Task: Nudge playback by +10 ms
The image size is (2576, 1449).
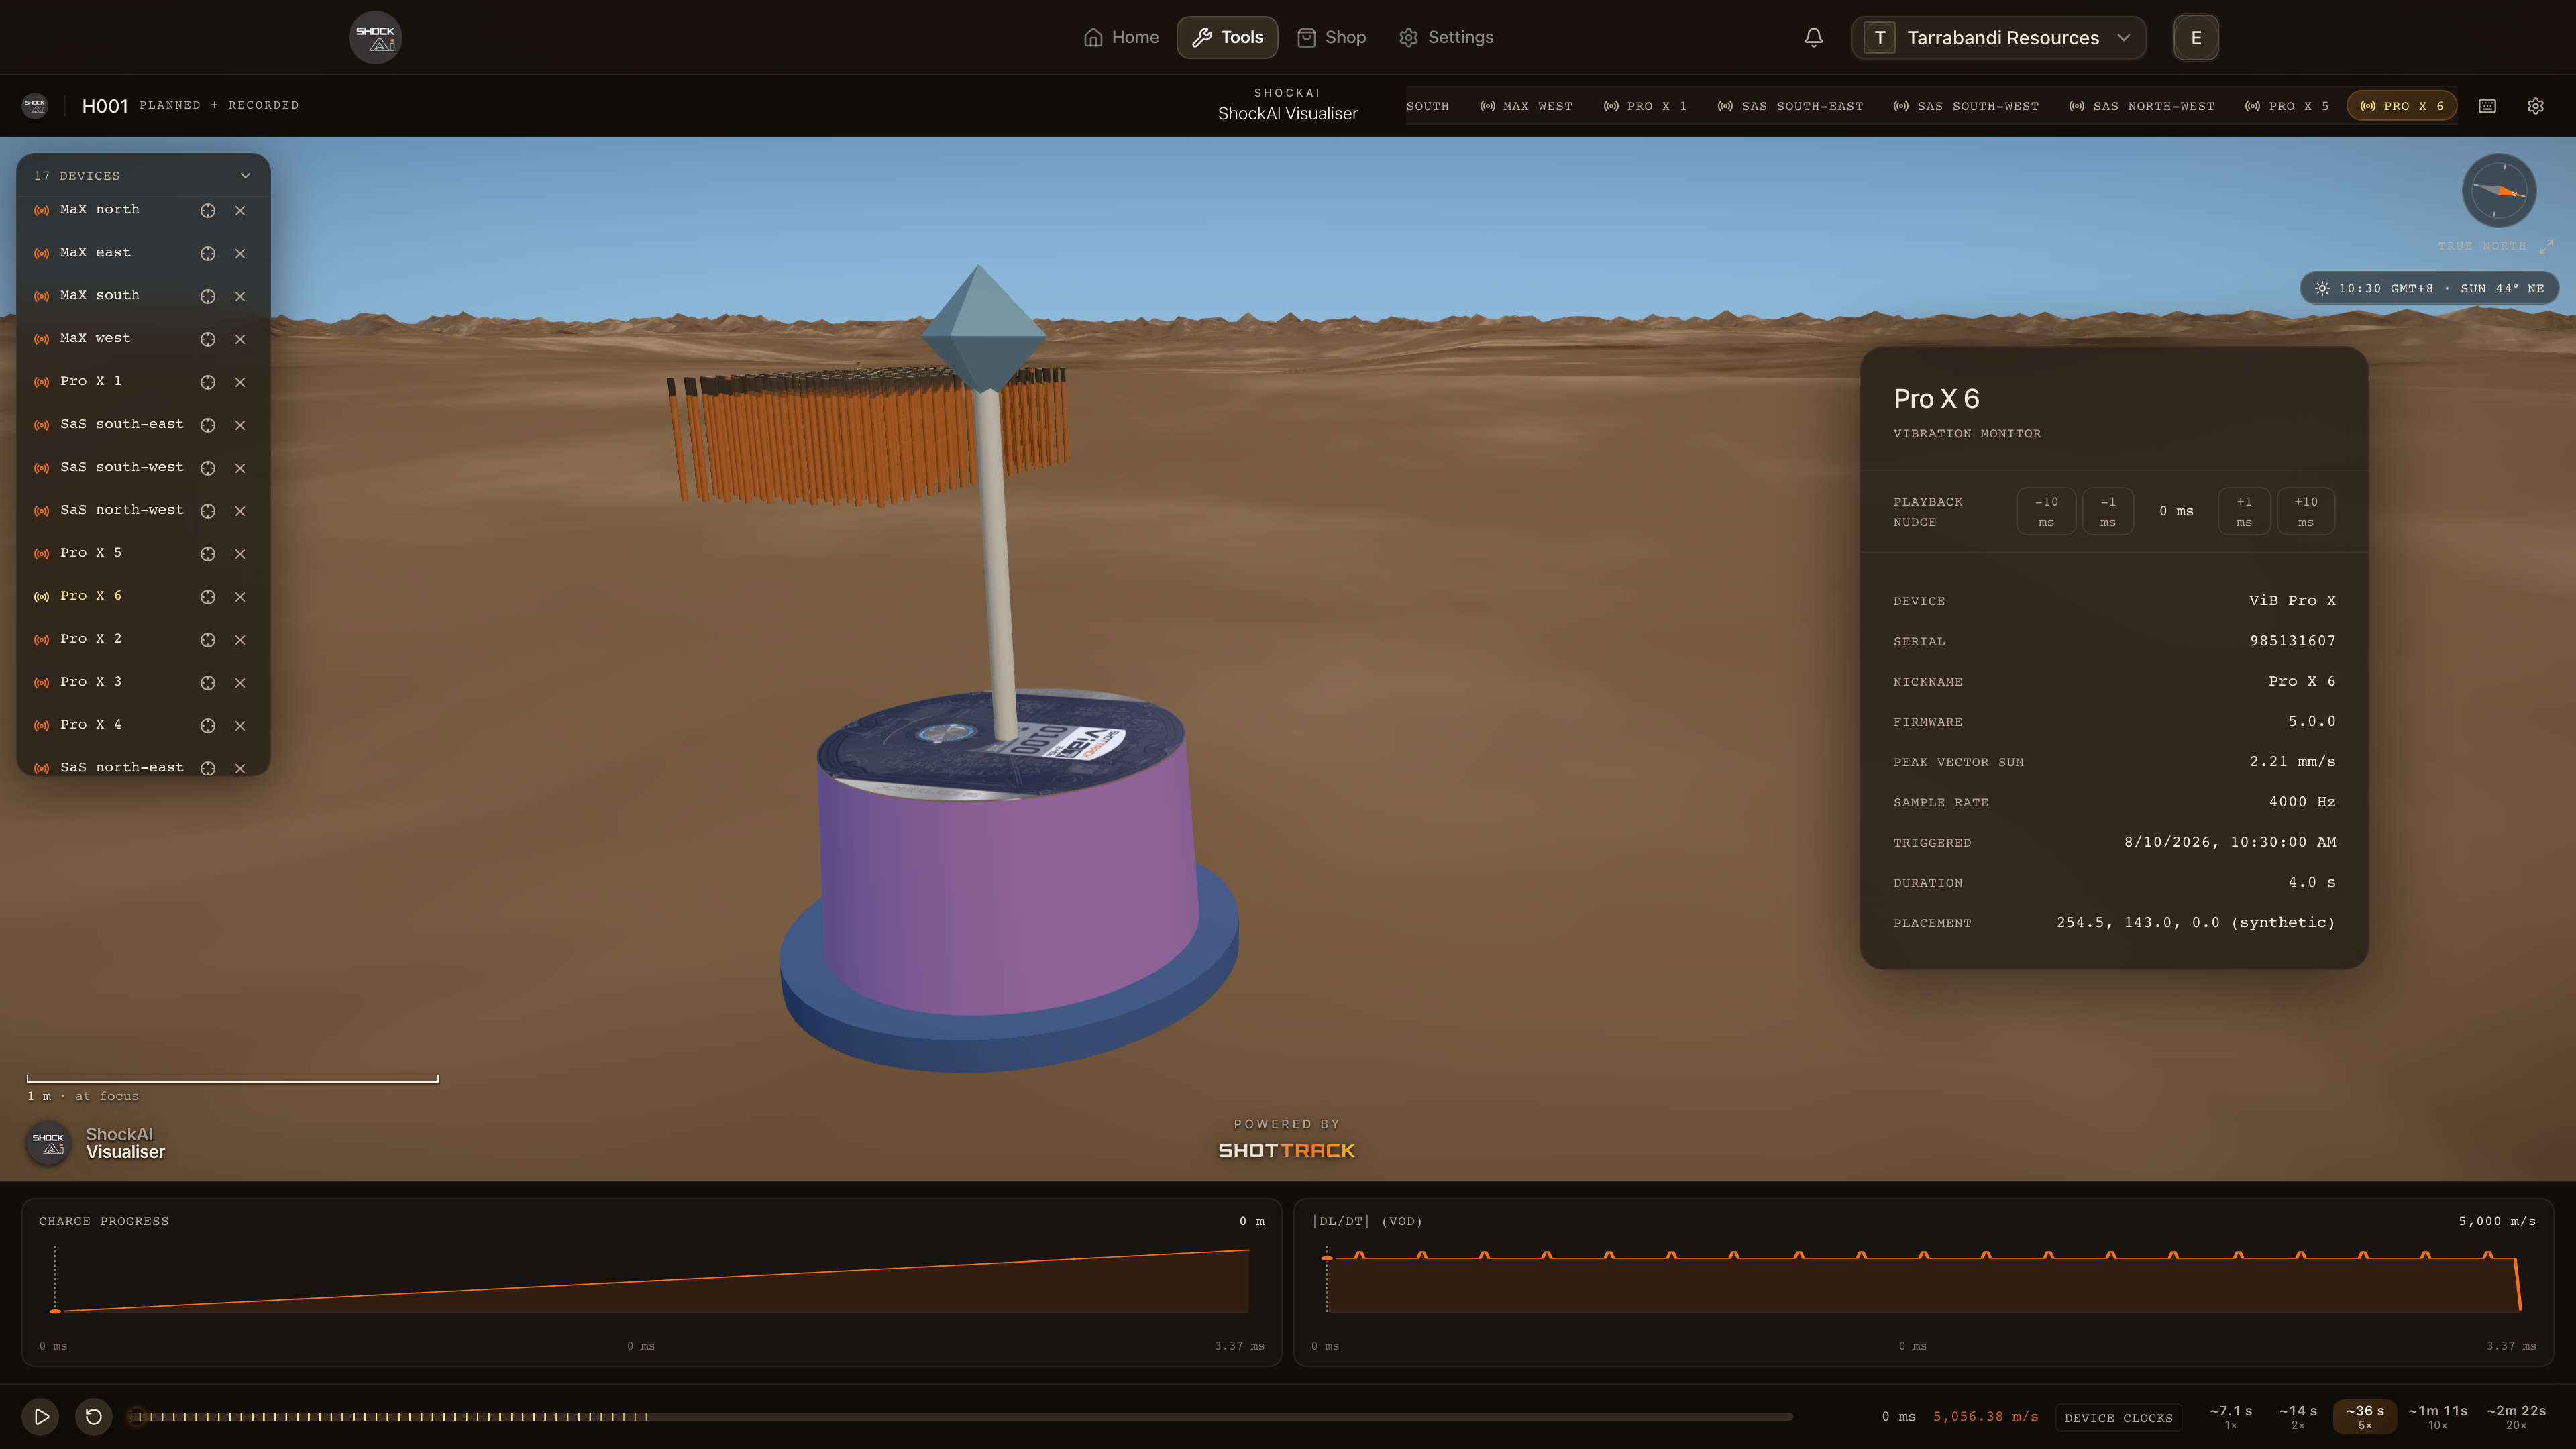Action: tap(2306, 511)
